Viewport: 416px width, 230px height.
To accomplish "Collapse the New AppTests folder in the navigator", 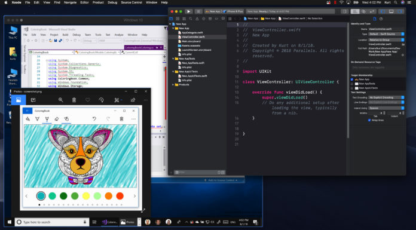I will (173, 59).
